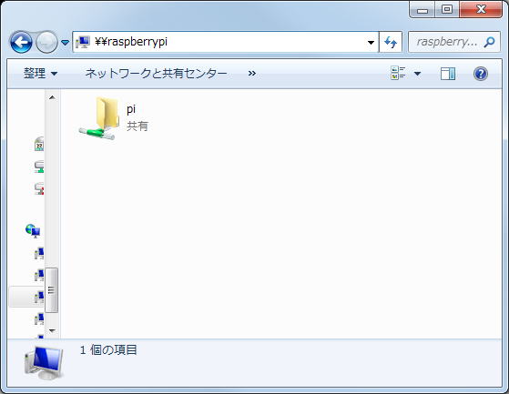Click the navigation pane scroll down arrow

52,331
